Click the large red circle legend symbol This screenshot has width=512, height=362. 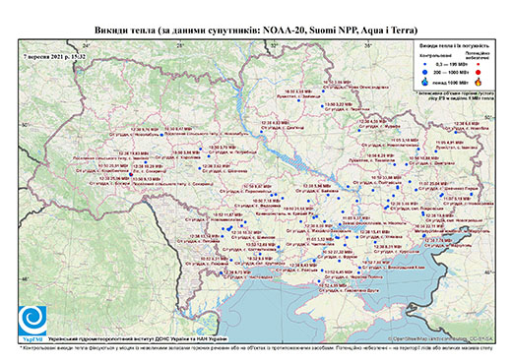[x=478, y=72]
